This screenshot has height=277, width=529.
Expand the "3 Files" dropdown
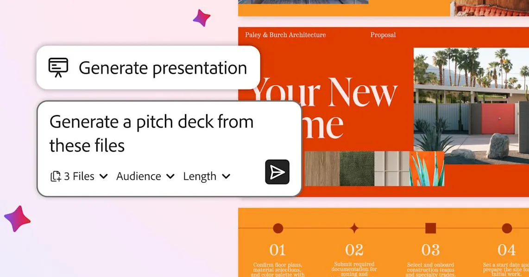pos(86,176)
